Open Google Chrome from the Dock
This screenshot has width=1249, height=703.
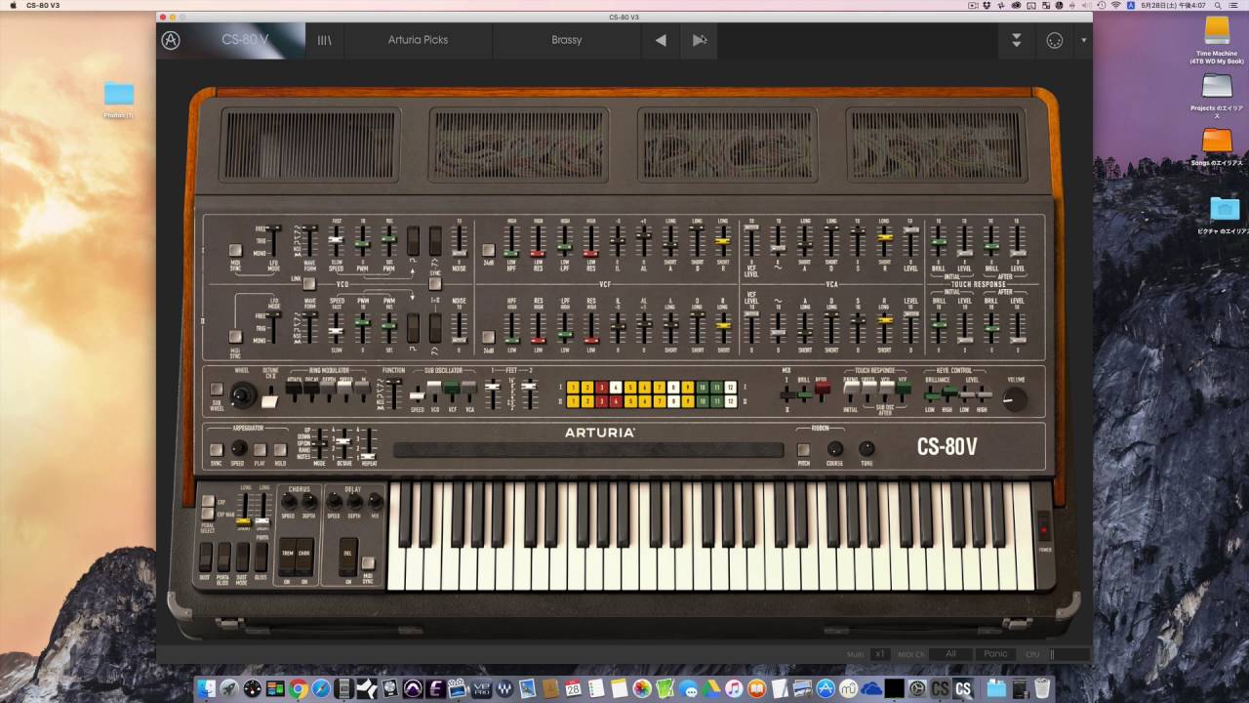coord(299,688)
